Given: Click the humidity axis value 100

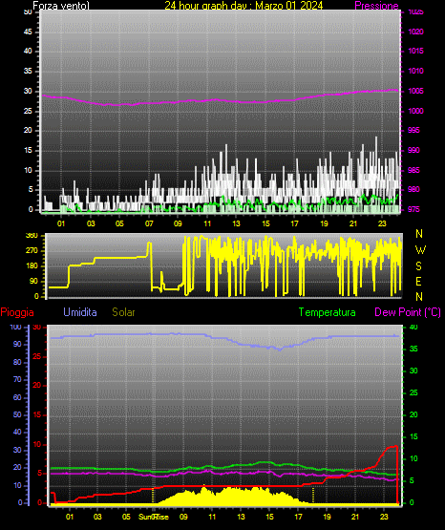Looking at the screenshot, I should tap(16, 327).
